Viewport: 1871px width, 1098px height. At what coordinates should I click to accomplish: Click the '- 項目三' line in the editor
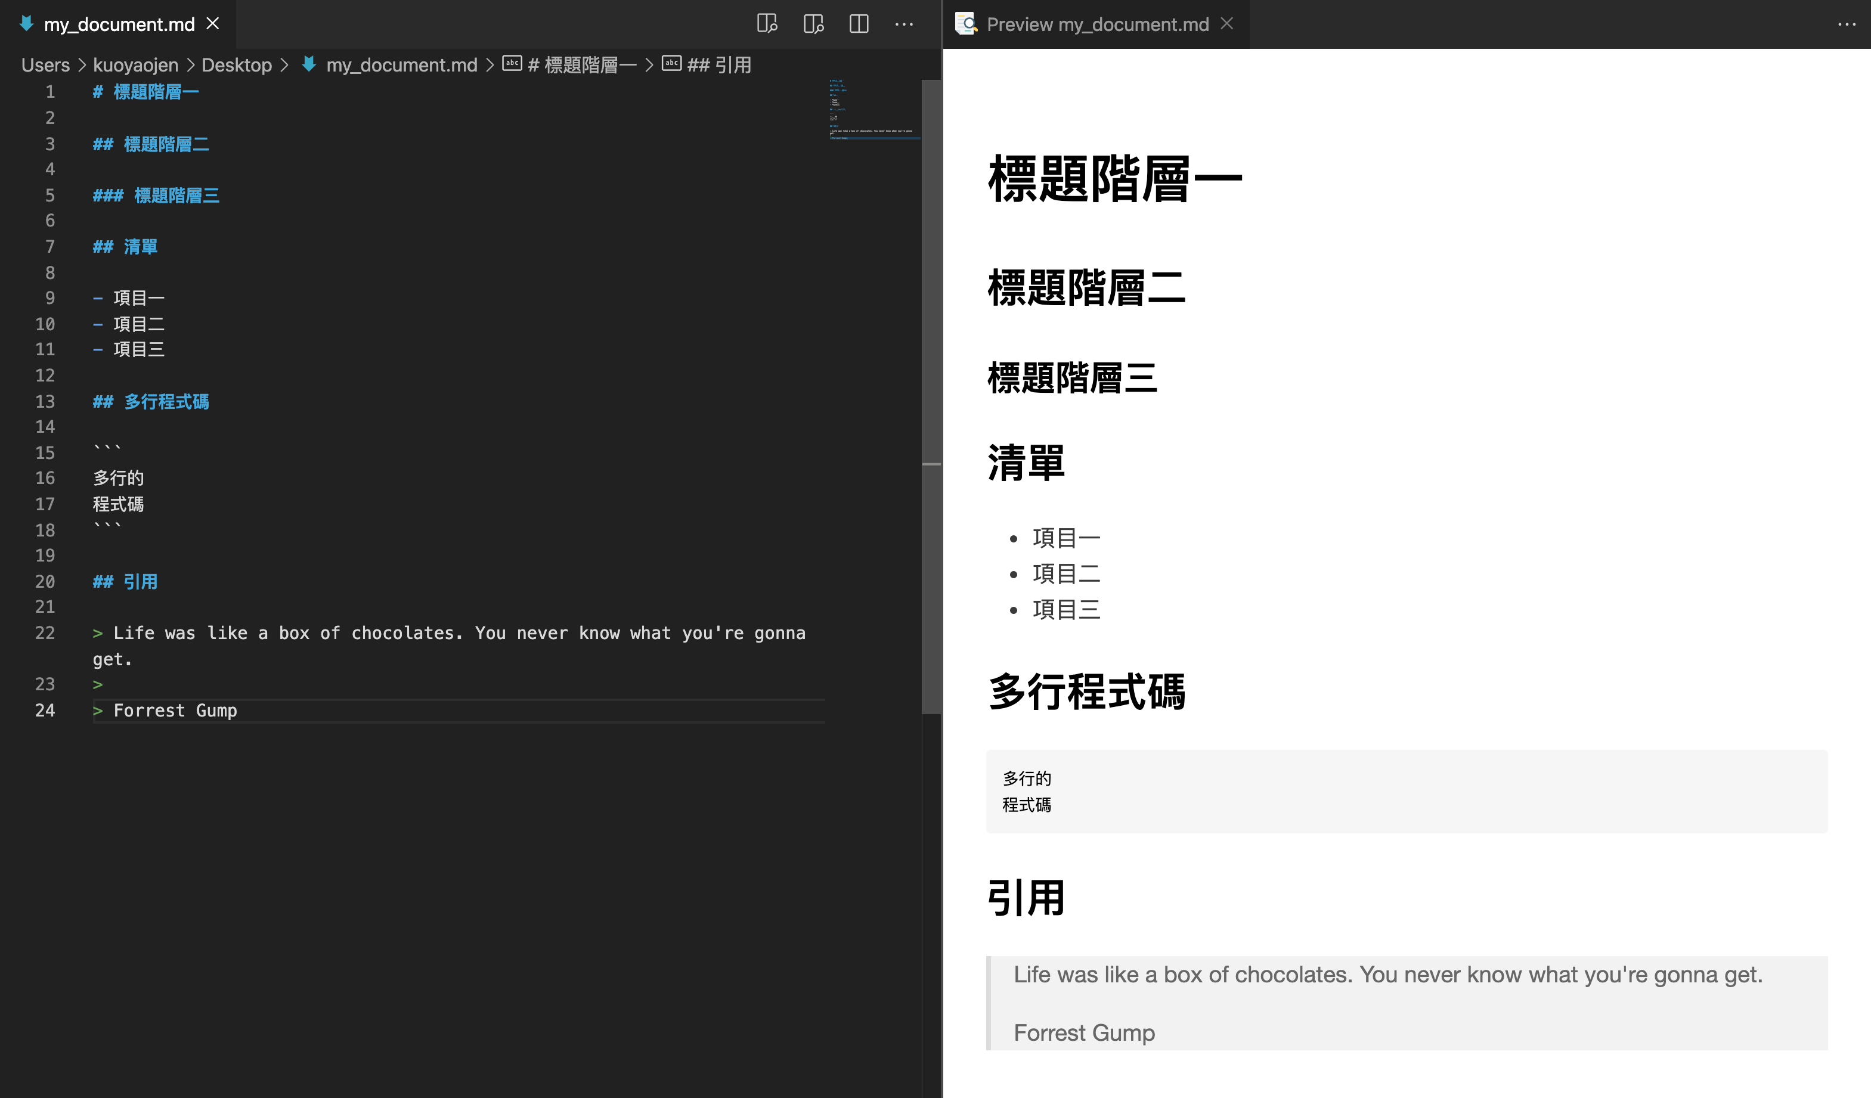[x=128, y=350]
